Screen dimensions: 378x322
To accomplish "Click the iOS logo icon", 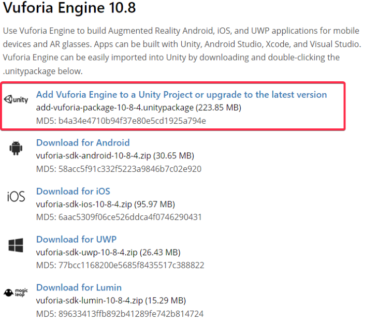I will (16, 197).
